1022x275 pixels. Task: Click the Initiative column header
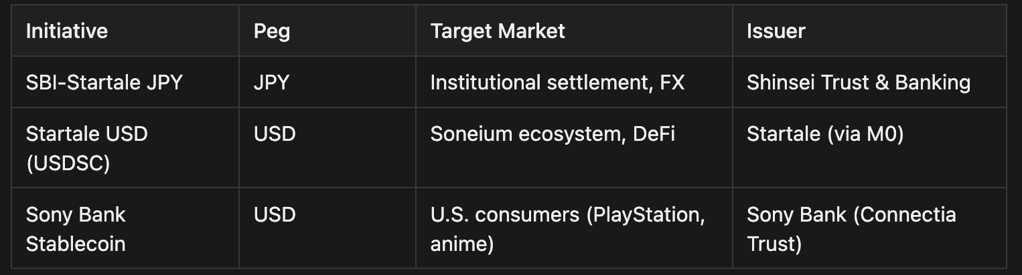66,31
